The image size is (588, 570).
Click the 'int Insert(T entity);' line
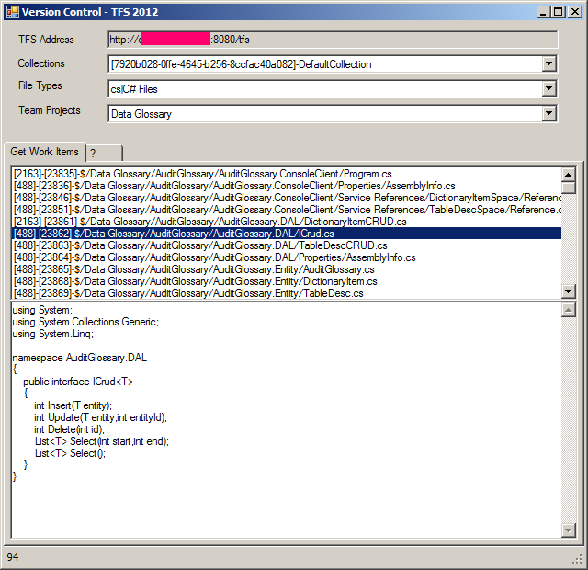click(73, 405)
